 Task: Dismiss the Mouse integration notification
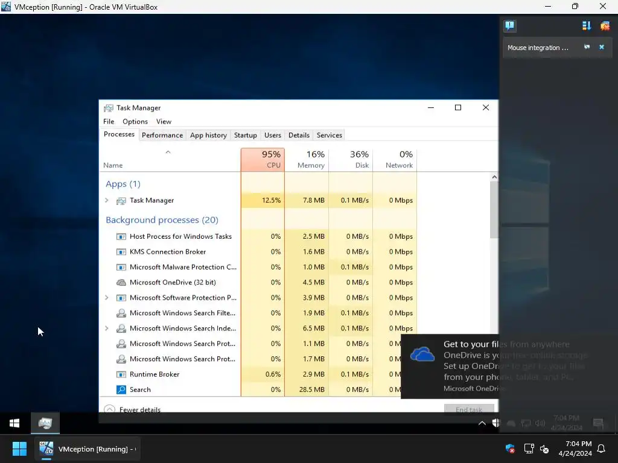coord(602,47)
